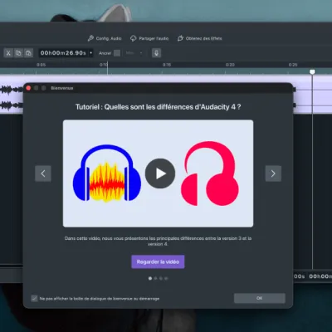Click the cut scissors icon
The image size is (332, 332).
tap(8, 53)
